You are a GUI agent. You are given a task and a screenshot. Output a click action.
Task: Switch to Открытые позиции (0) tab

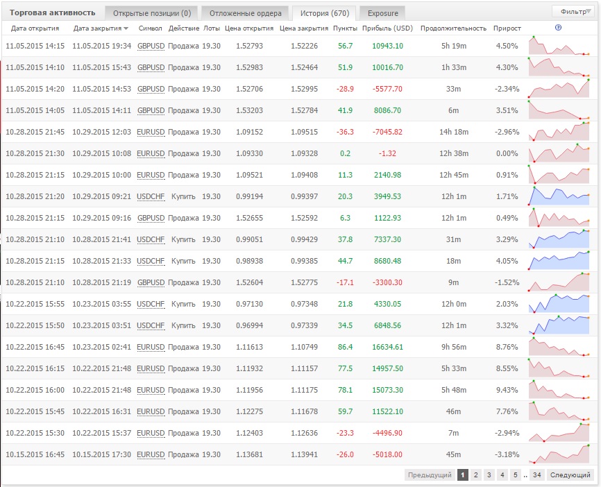click(x=152, y=13)
